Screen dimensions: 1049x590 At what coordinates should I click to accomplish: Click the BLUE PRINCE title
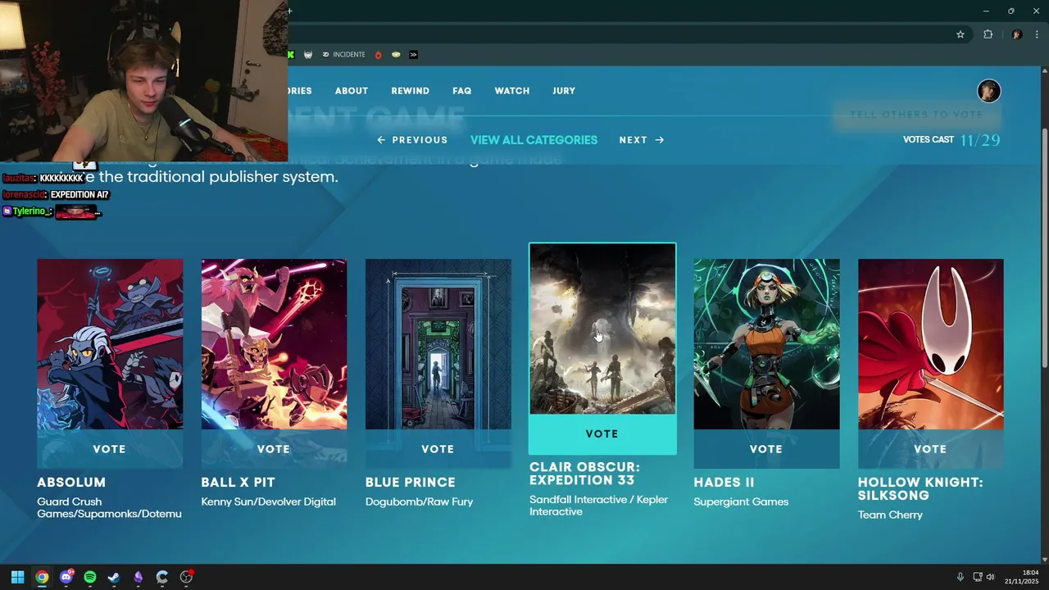point(410,483)
